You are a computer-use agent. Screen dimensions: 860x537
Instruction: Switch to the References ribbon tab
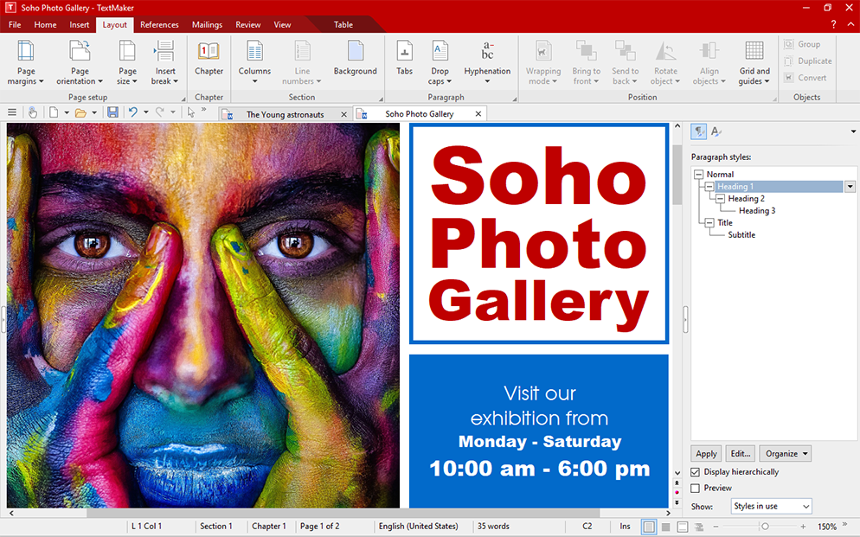pos(159,24)
